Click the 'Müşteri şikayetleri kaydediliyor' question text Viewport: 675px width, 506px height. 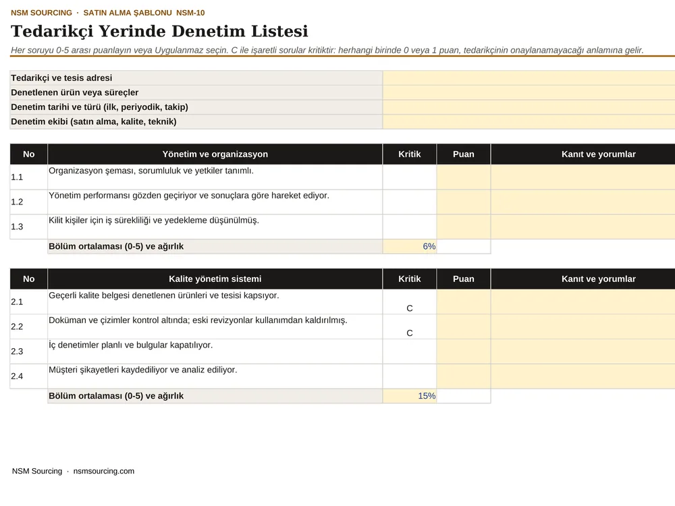pyautogui.click(x=143, y=370)
